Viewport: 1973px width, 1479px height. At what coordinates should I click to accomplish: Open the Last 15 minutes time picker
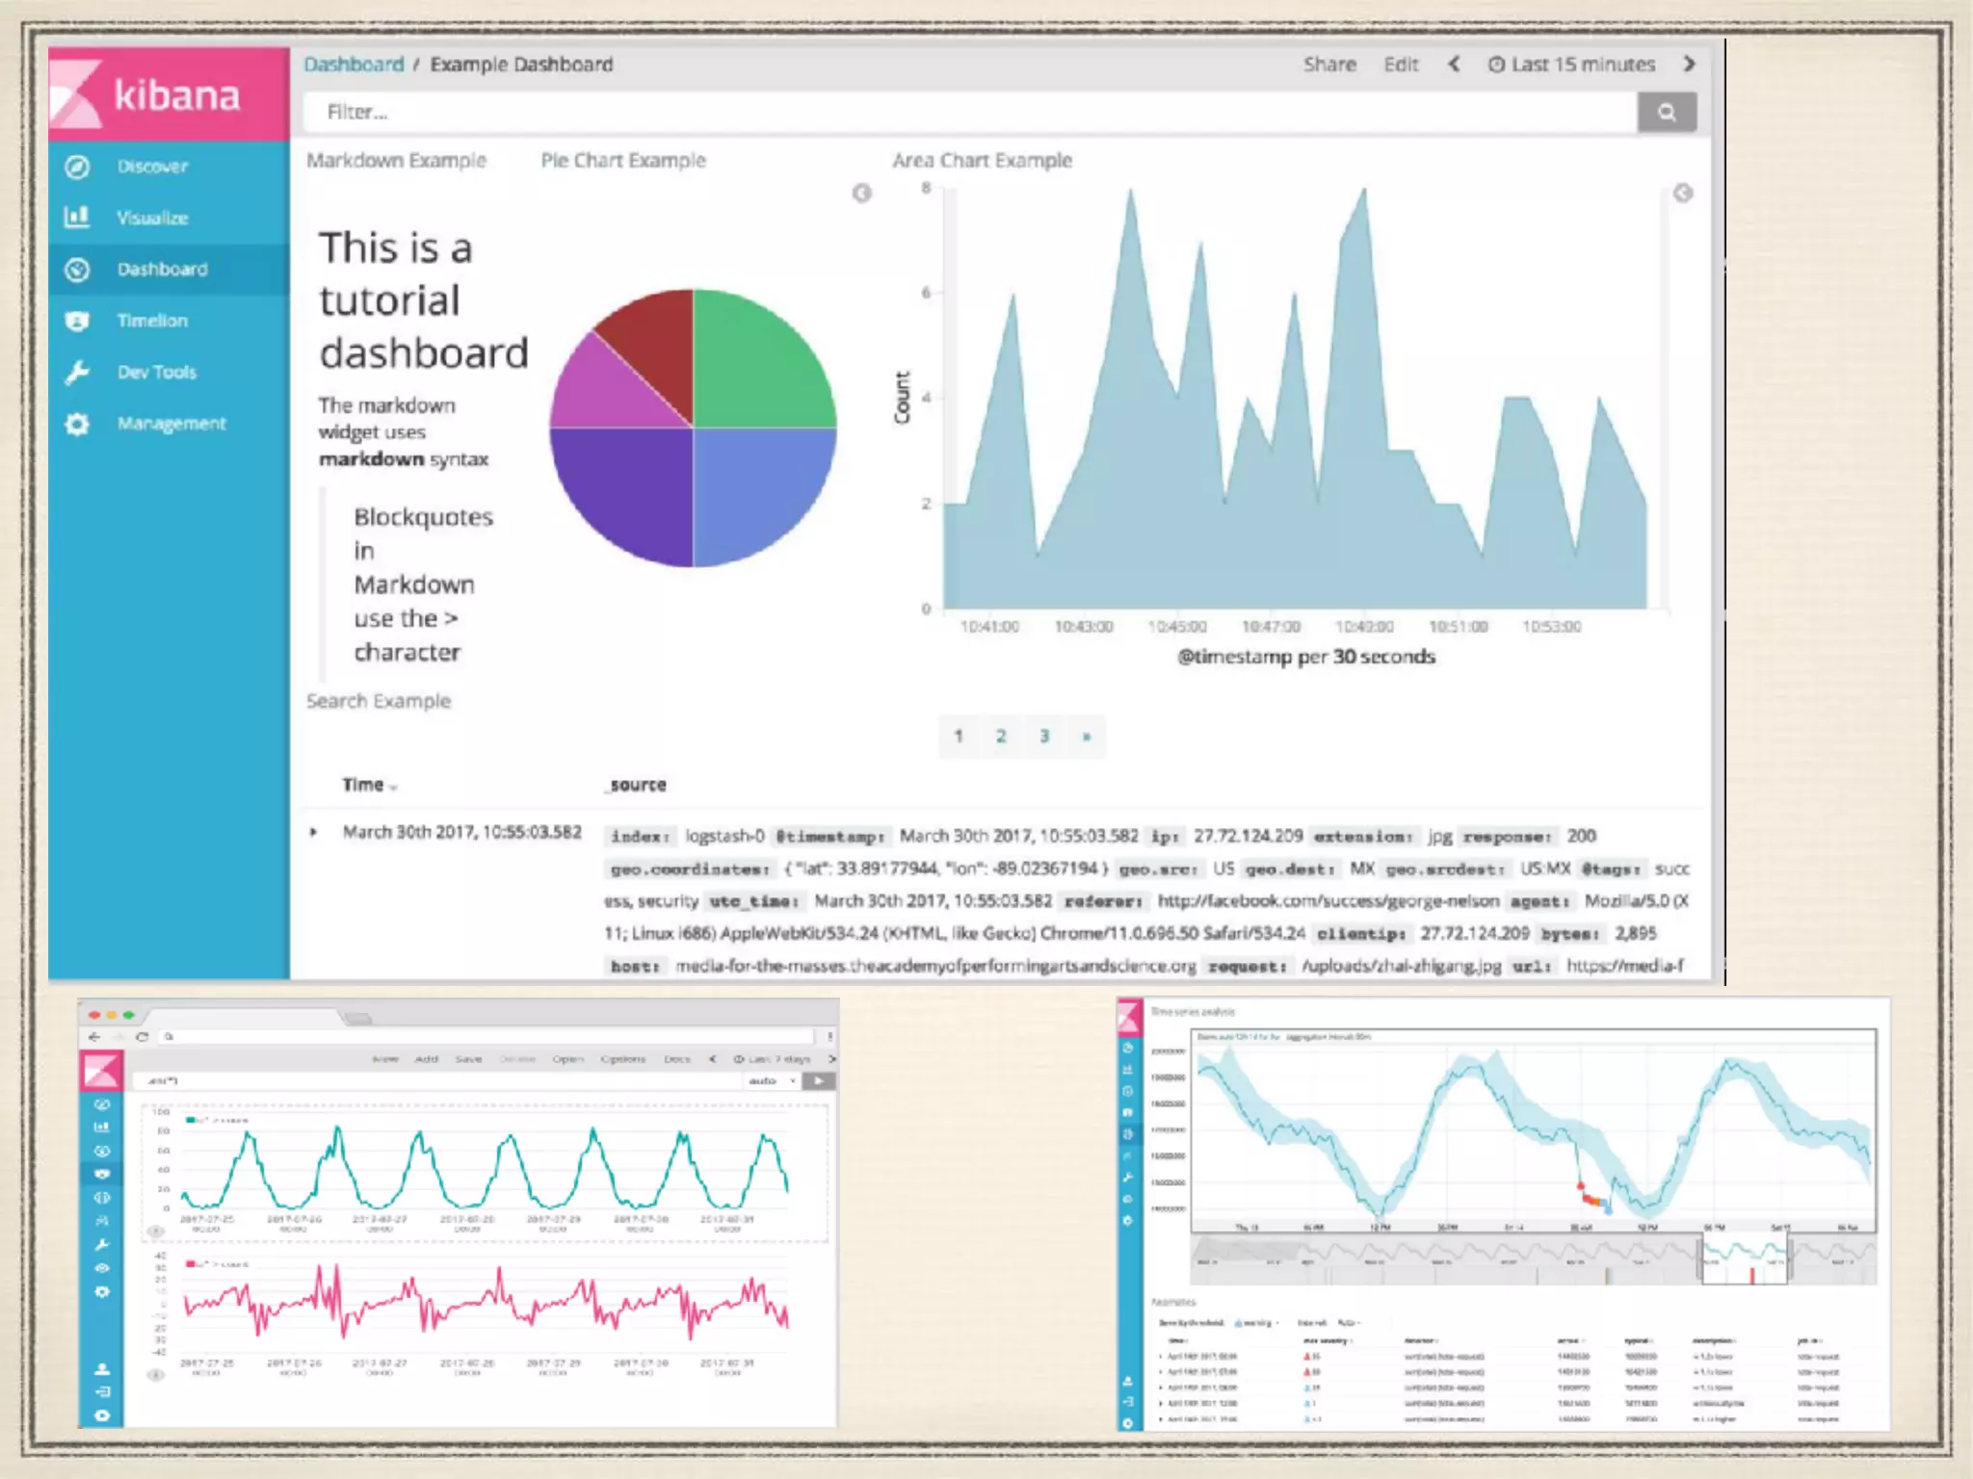(1572, 65)
